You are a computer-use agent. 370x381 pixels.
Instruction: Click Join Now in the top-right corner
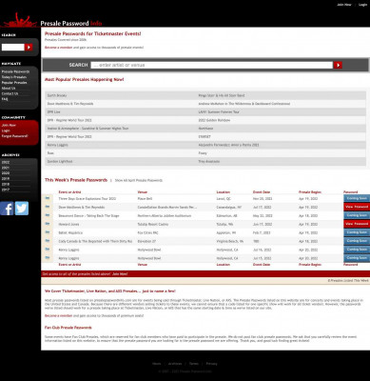coord(344,5)
